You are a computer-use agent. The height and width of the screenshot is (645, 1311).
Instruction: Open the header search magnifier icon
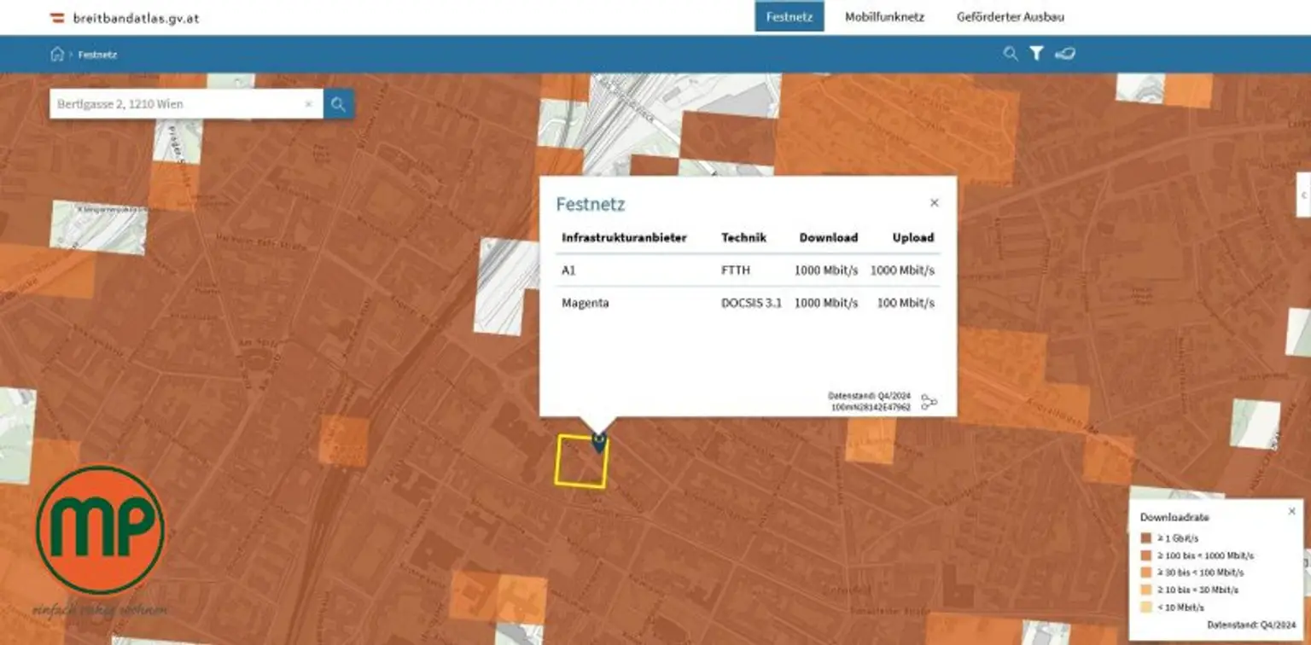point(1011,54)
